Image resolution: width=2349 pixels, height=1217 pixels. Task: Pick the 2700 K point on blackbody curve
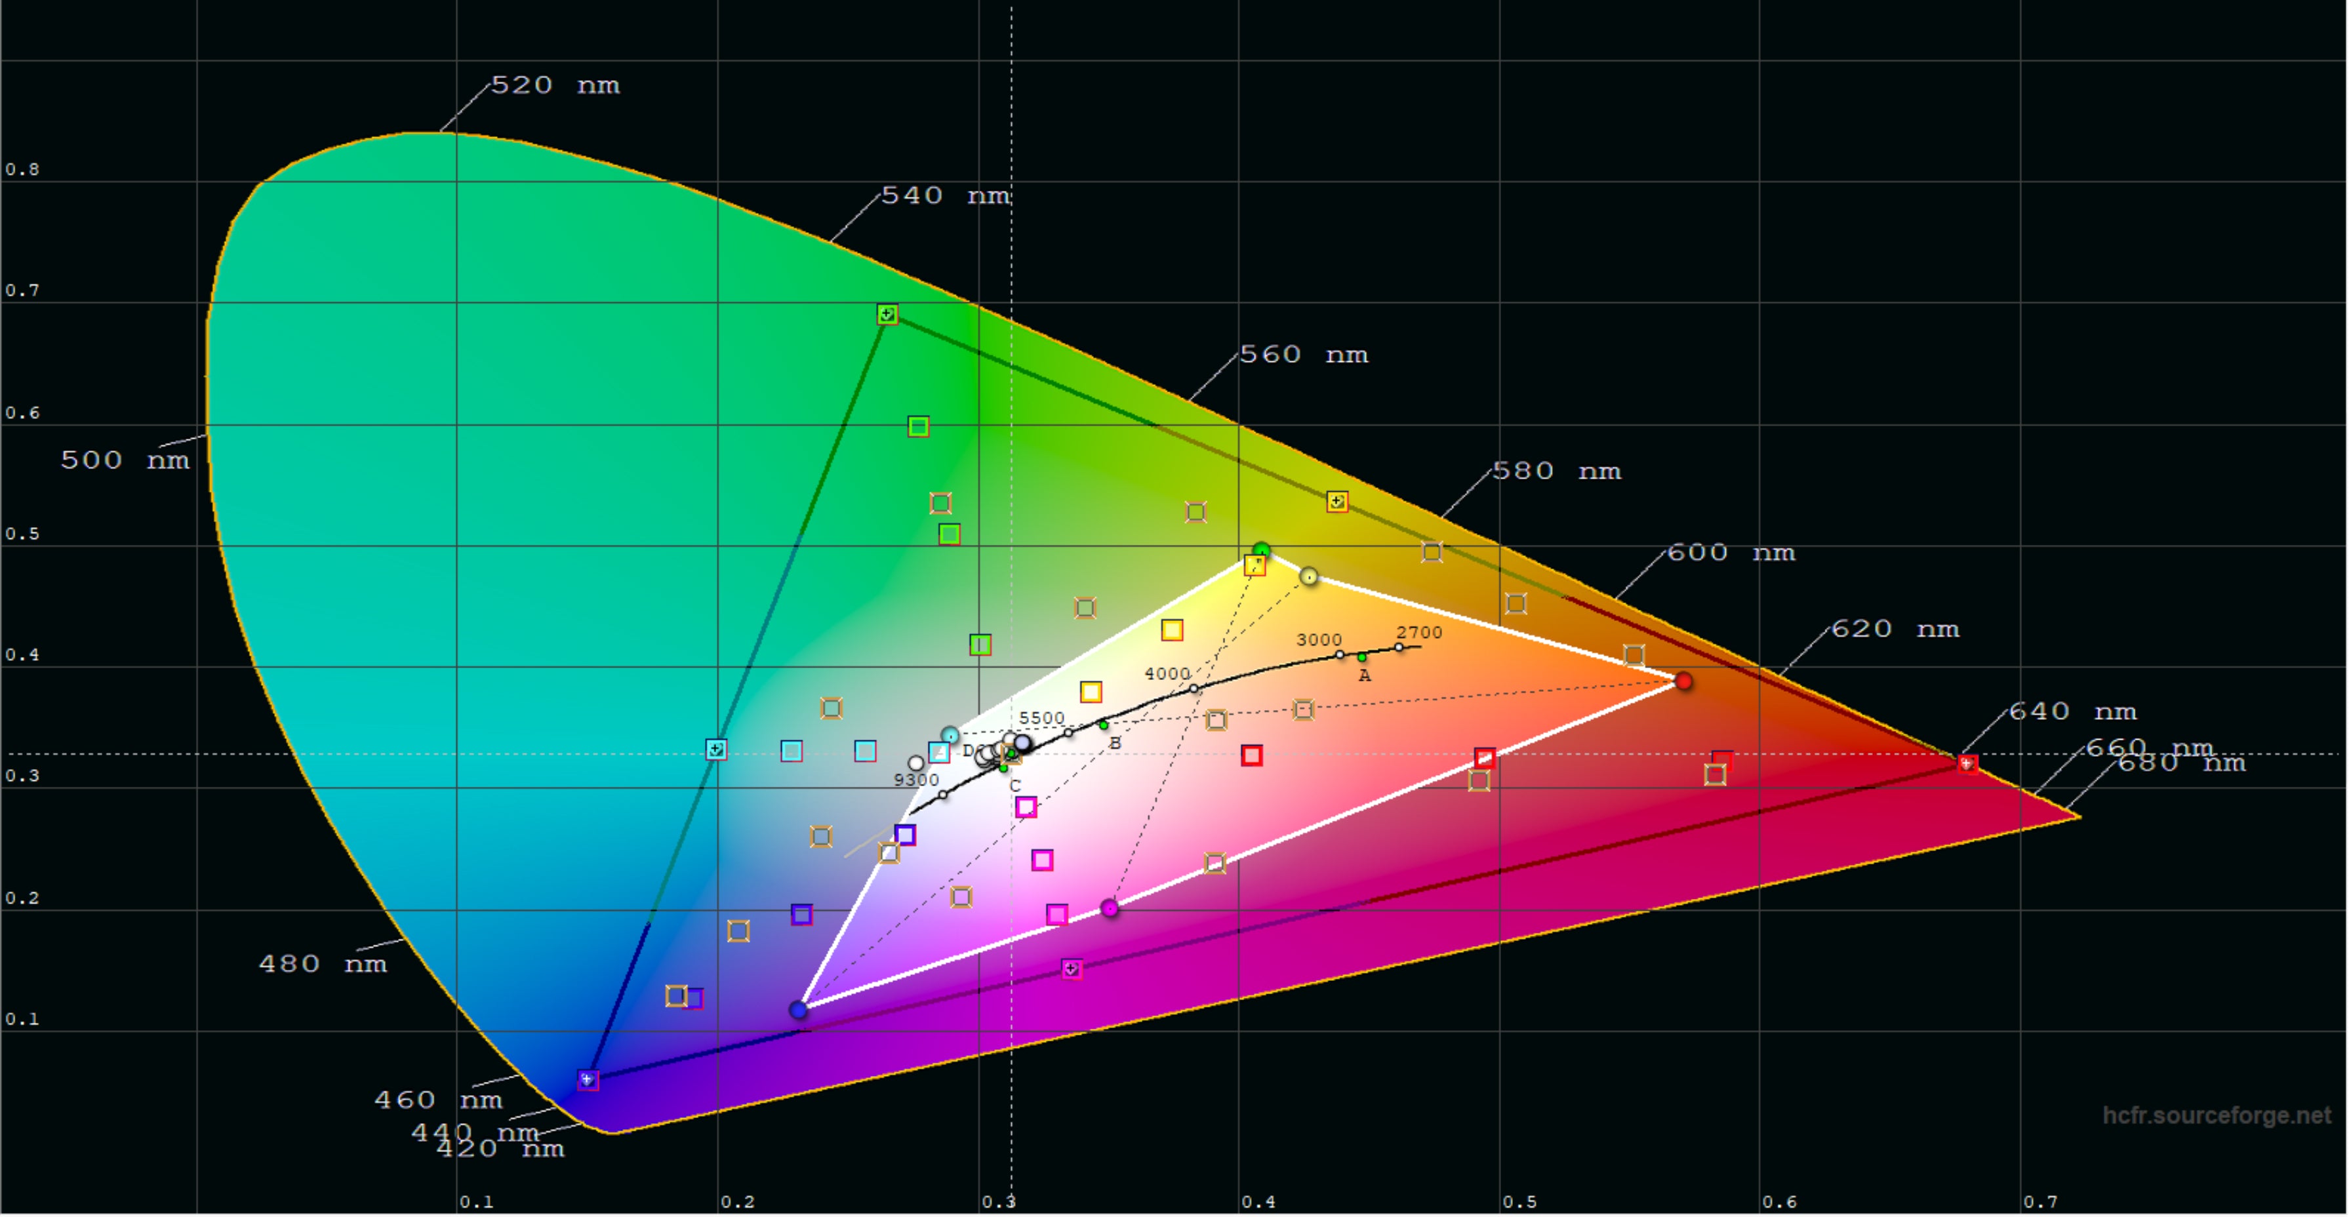(x=1399, y=647)
